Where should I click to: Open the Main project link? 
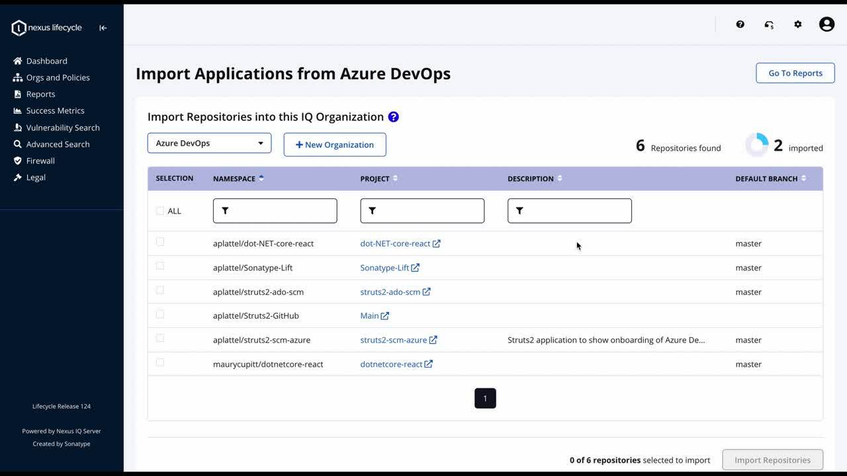pos(375,316)
